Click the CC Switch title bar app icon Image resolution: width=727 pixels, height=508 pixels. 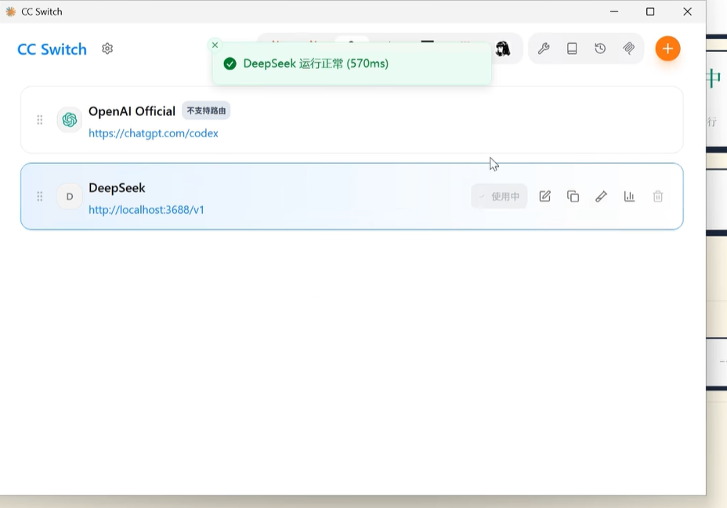11,12
